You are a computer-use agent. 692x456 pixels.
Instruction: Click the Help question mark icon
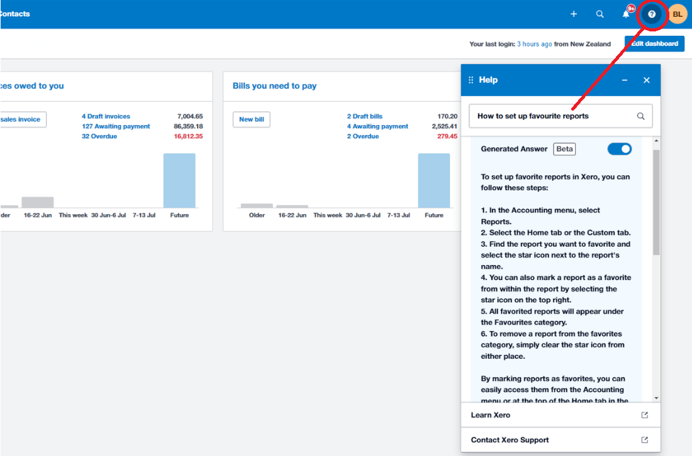652,14
